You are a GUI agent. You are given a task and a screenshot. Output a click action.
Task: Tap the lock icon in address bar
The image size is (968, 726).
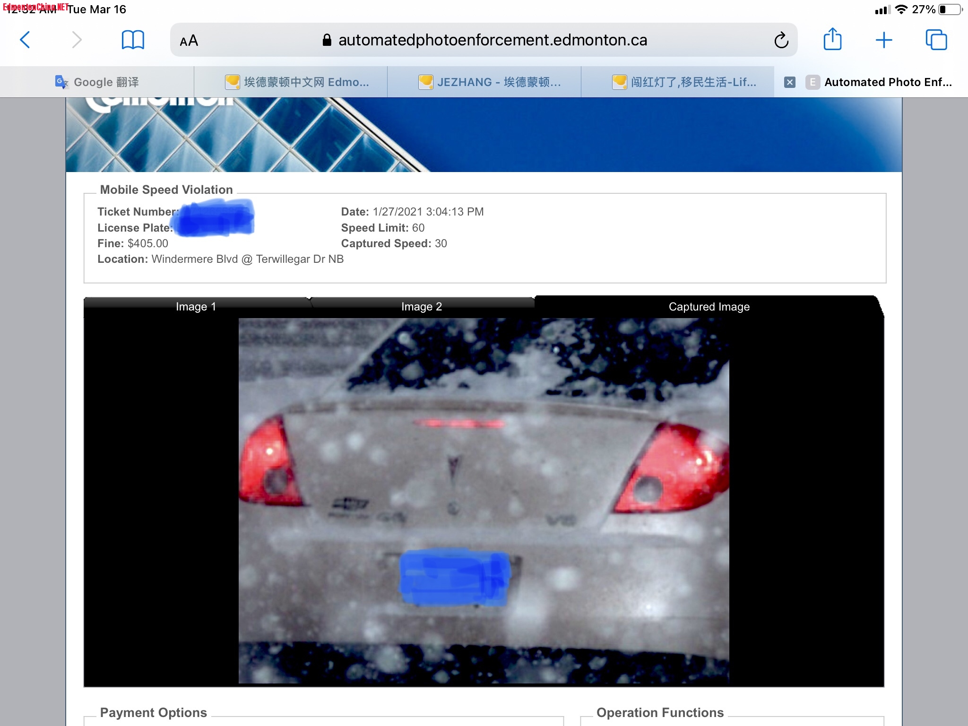(327, 40)
